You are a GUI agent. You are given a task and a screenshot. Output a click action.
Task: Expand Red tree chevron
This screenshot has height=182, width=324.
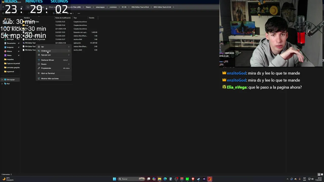pos(2,84)
